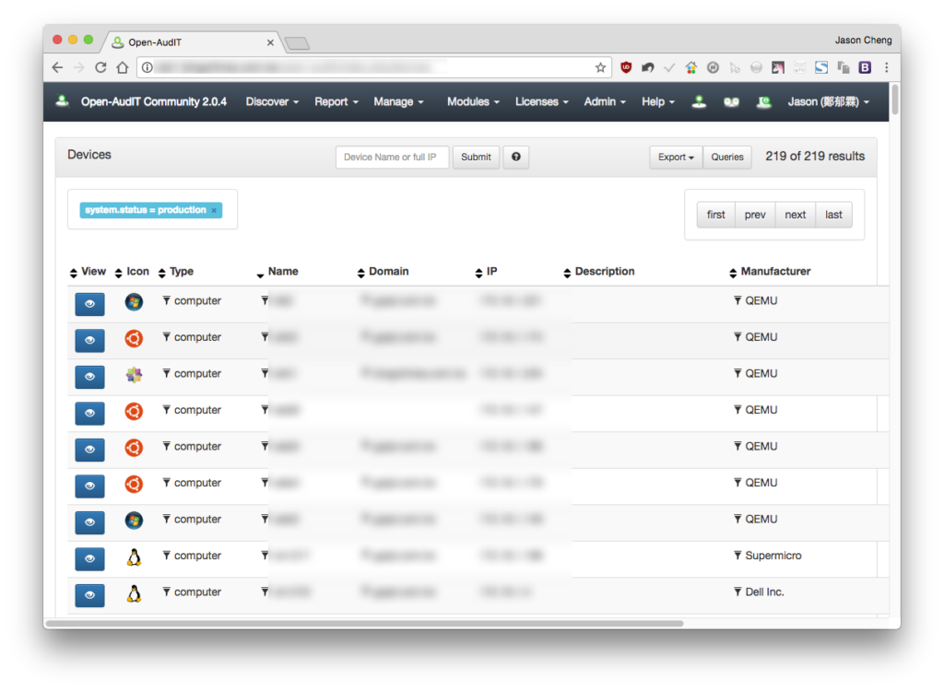Screen dimensions: 944x691
Task: Click the Submit button
Action: point(476,158)
